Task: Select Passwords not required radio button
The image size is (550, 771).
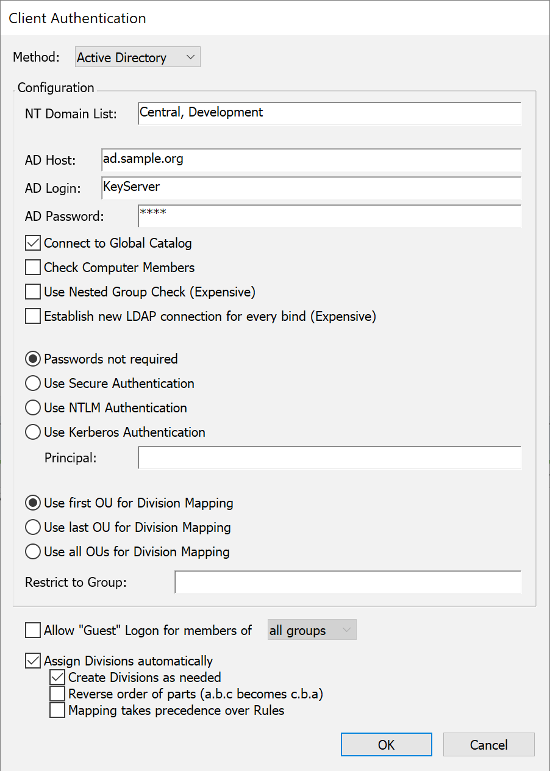Action: pos(33,359)
